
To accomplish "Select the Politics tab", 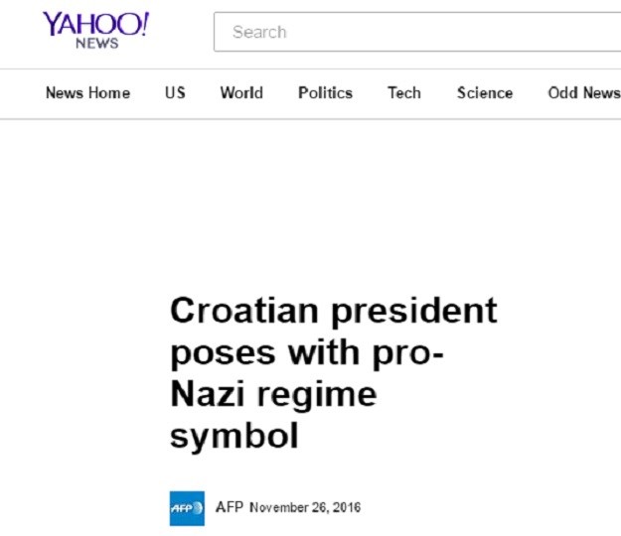I will click(325, 93).
